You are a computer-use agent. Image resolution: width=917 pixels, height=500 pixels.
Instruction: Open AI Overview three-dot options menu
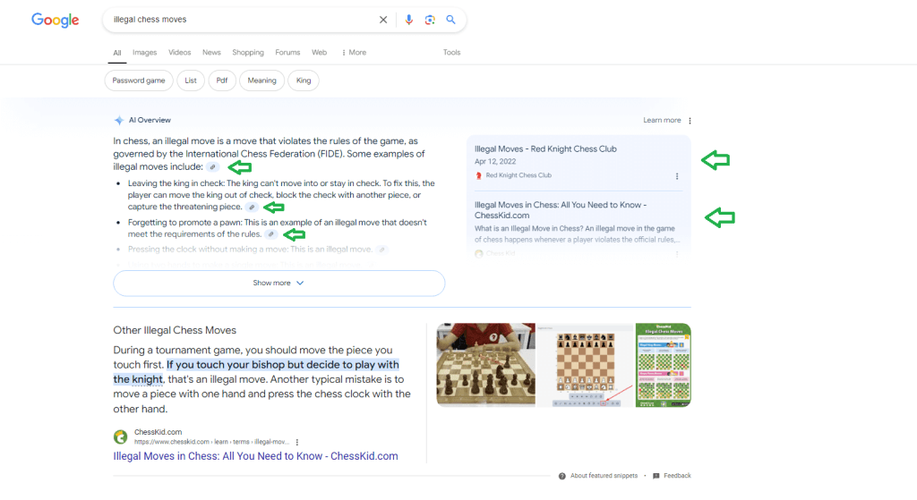click(690, 121)
